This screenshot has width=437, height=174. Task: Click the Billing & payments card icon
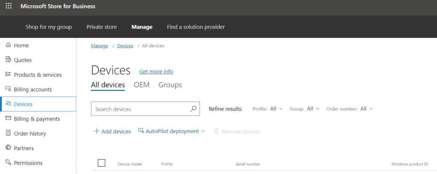(9, 118)
